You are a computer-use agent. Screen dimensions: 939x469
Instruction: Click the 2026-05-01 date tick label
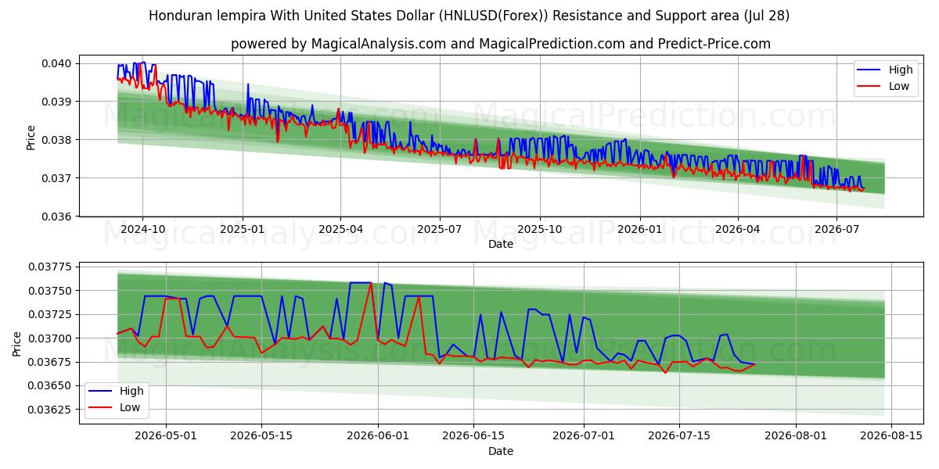pyautogui.click(x=166, y=436)
